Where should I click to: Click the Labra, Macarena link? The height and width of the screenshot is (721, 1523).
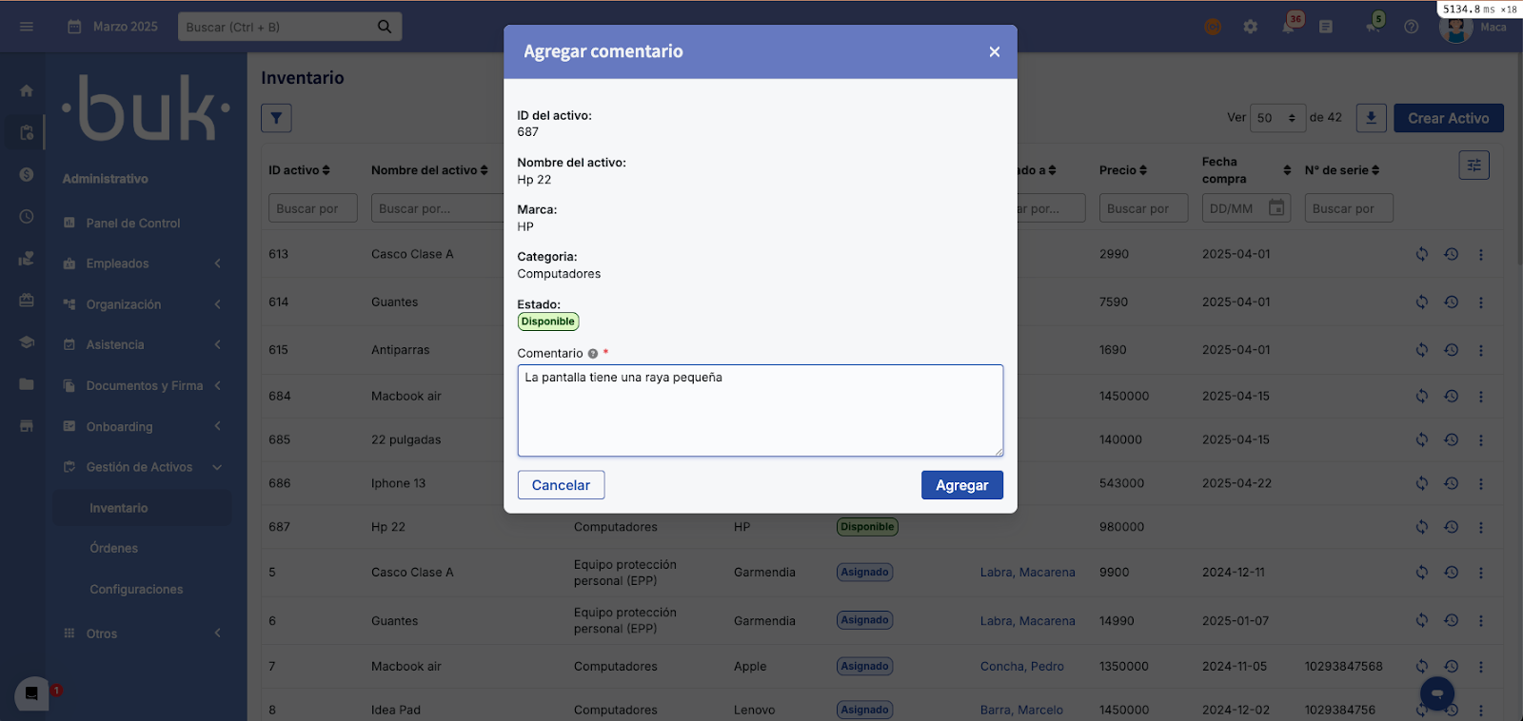(1027, 573)
